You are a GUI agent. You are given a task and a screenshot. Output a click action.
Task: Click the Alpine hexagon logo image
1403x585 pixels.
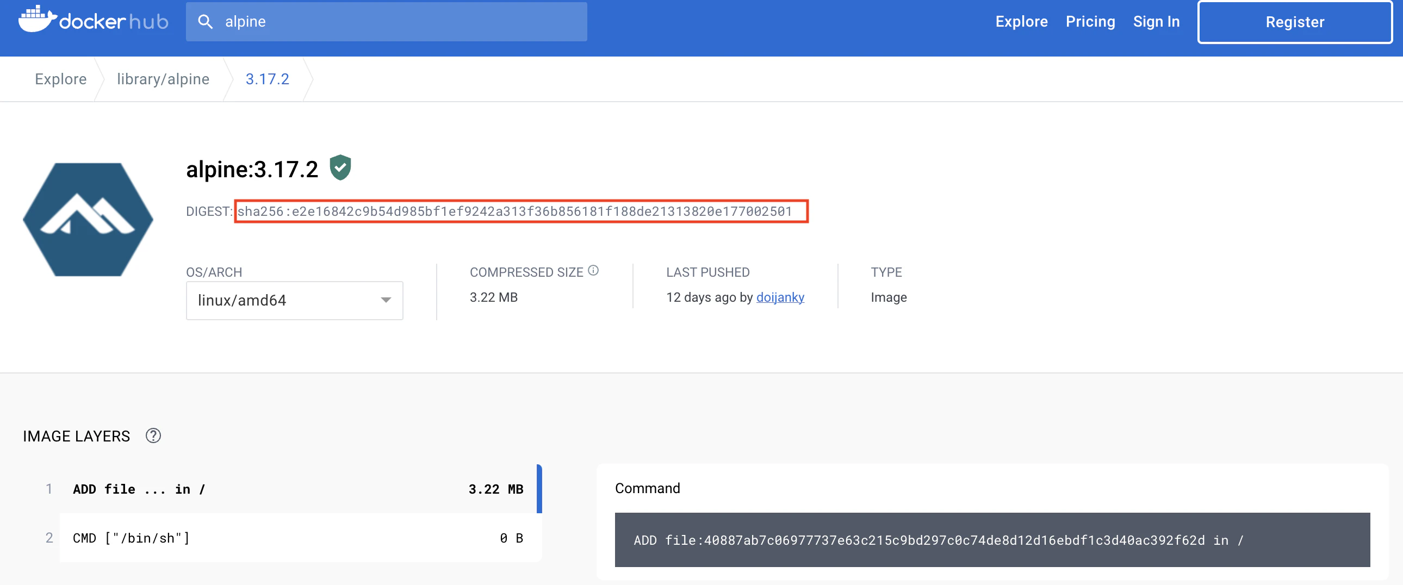pyautogui.click(x=88, y=219)
